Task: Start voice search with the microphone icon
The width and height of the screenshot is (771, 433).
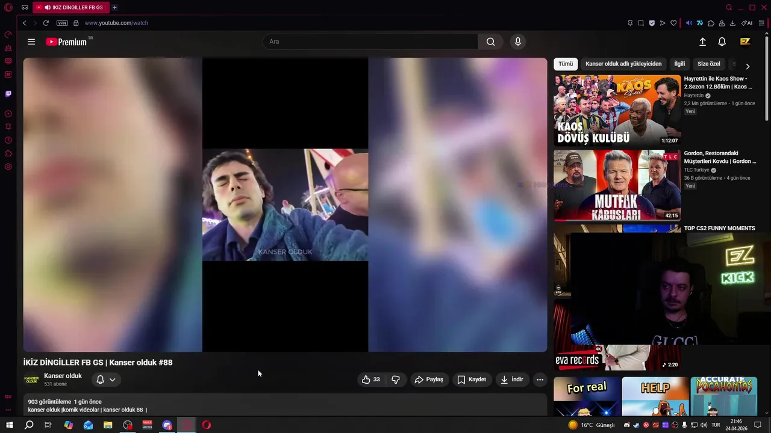Action: 517,41
